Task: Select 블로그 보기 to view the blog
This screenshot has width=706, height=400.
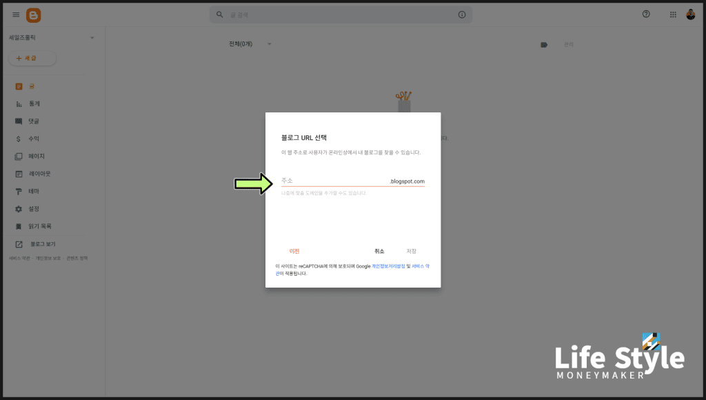Action: 17,243
